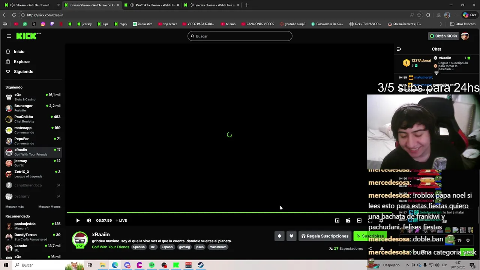
Task: Click the gaming tag
Action: (x=184, y=247)
